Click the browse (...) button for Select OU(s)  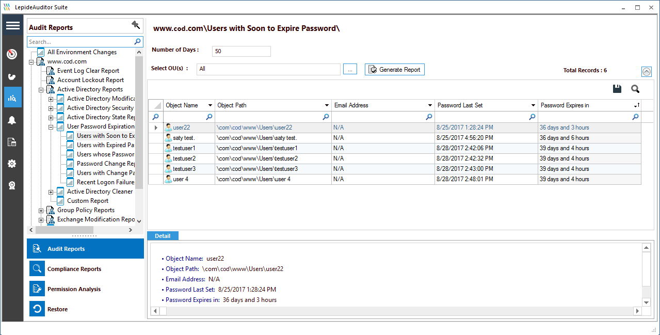click(x=349, y=69)
